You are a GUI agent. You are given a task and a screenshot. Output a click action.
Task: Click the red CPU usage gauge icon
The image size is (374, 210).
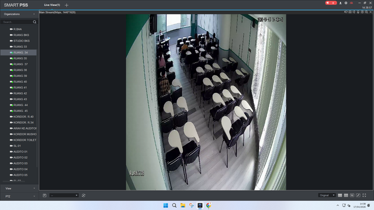(x=351, y=3)
